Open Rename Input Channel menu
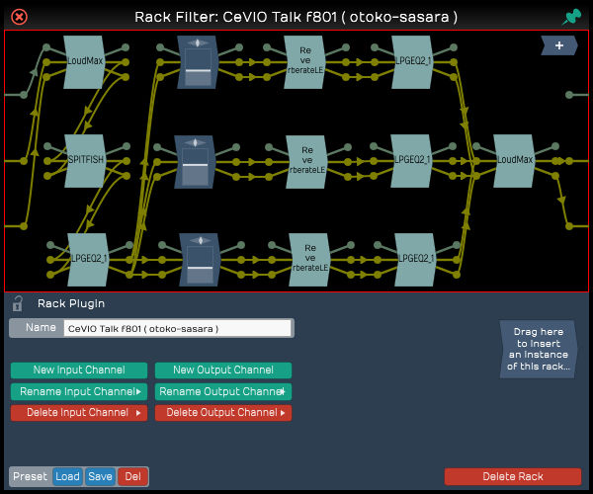This screenshot has height=494, width=593. 79,391
